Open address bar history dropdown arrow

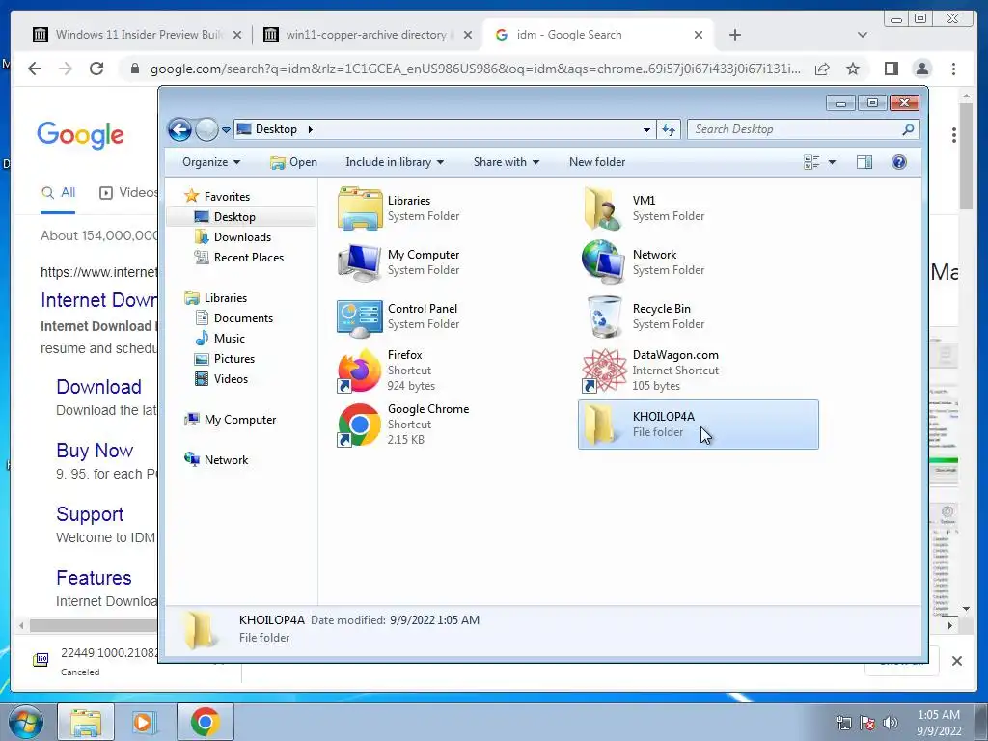click(646, 130)
